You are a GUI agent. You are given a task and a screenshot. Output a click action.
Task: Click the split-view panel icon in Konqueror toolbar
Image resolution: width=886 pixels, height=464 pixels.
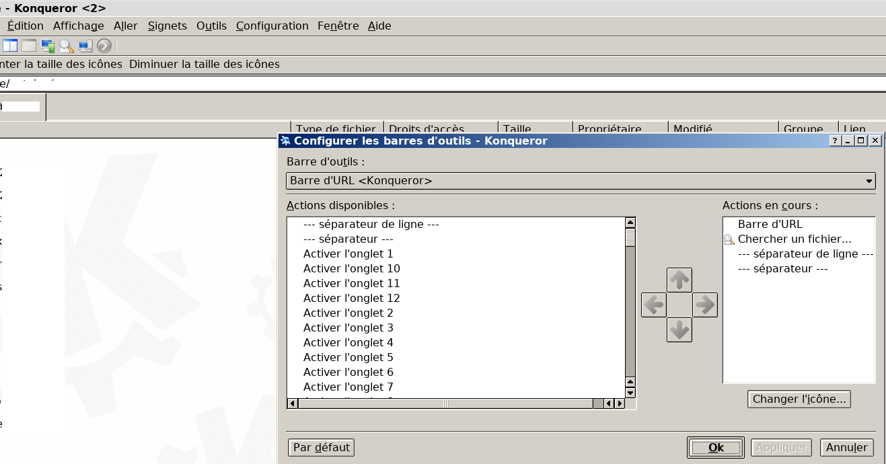coord(9,46)
